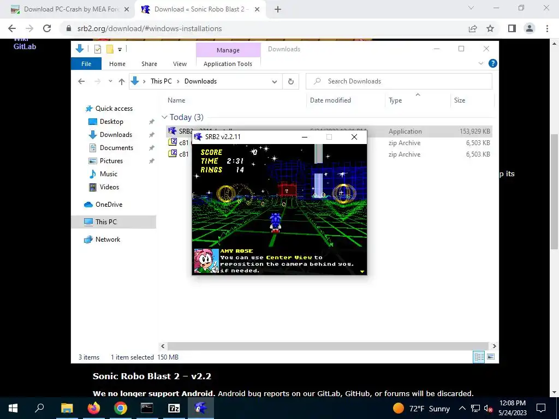The image size is (559, 419).
Task: Open the GitLab sidebar link
Action: pos(25,47)
